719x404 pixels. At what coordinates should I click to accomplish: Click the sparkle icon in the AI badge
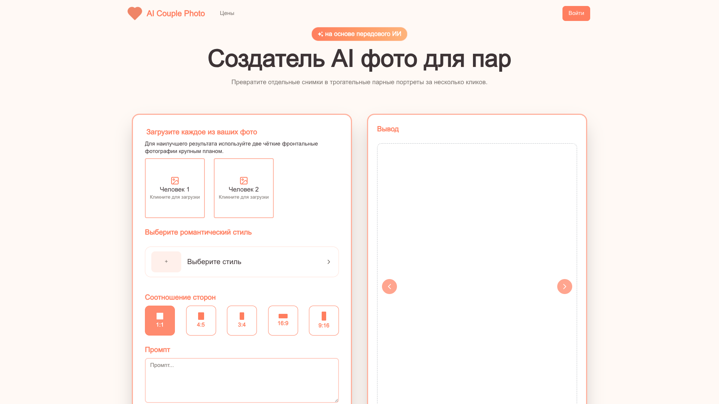click(321, 34)
